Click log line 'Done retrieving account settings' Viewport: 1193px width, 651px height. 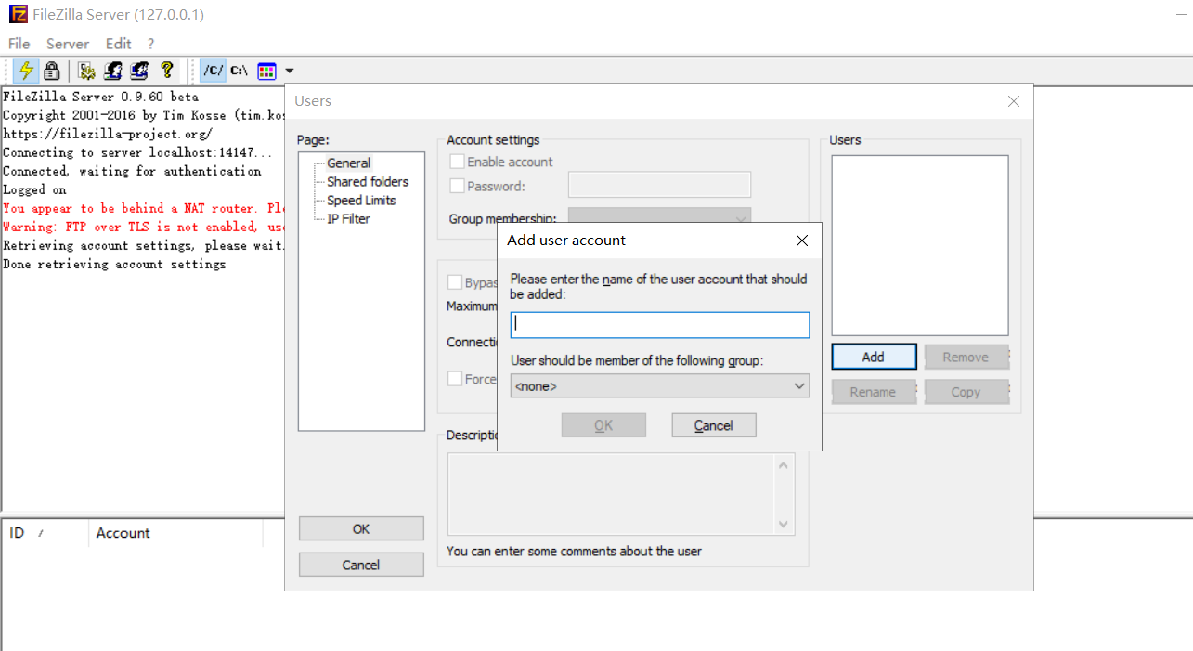tap(114, 264)
